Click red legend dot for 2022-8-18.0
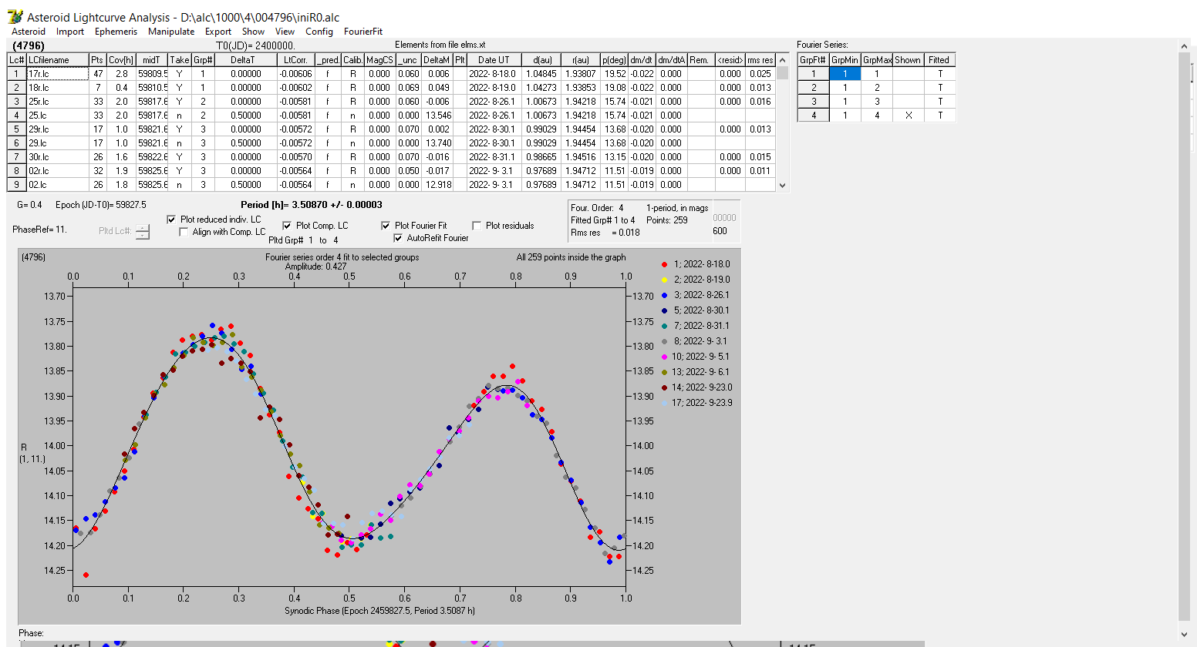 (x=664, y=264)
